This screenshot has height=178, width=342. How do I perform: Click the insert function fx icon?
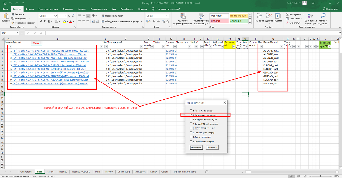(x=41, y=33)
